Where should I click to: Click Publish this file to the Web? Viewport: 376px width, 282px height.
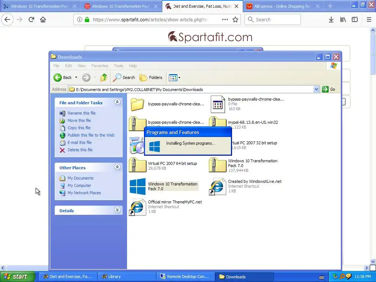coord(91,135)
